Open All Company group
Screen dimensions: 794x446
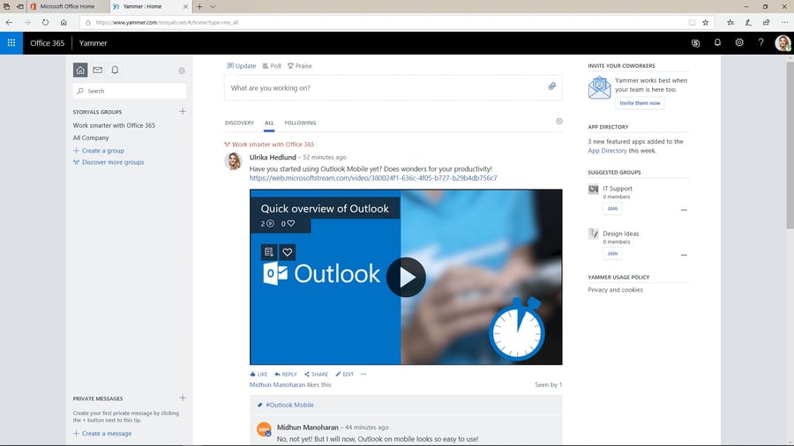[91, 138]
